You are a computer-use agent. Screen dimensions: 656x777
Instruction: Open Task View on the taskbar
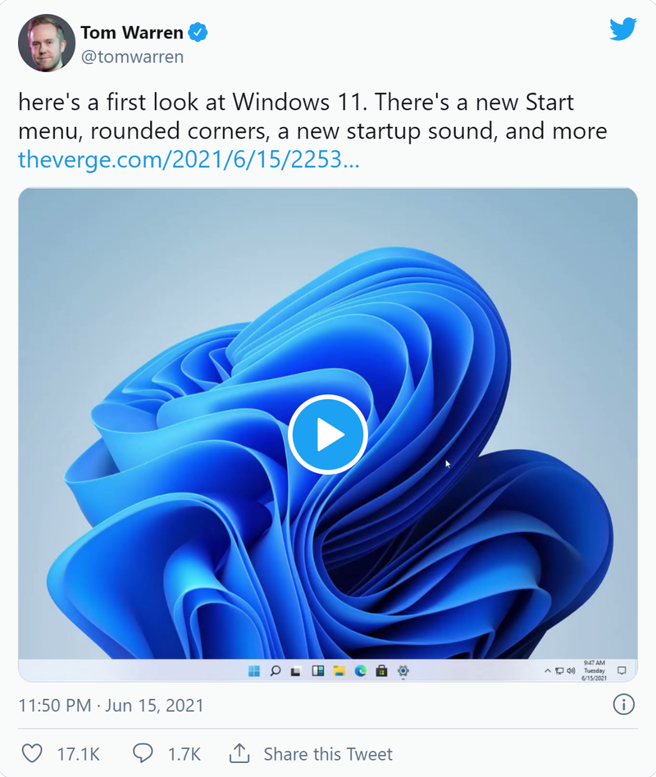[x=295, y=670]
